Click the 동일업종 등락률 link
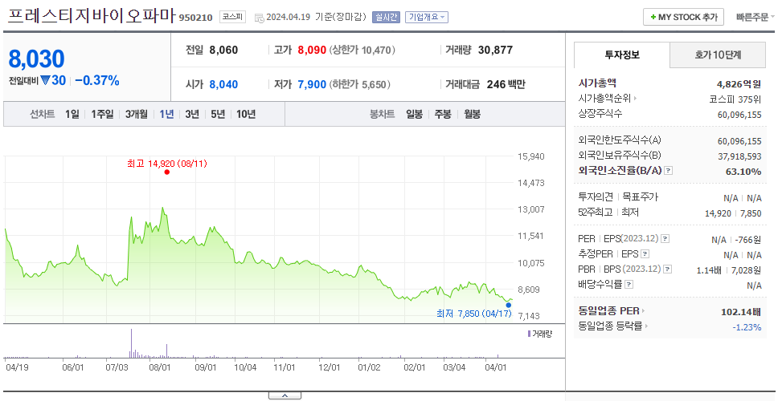778x401 pixels. tap(610, 326)
